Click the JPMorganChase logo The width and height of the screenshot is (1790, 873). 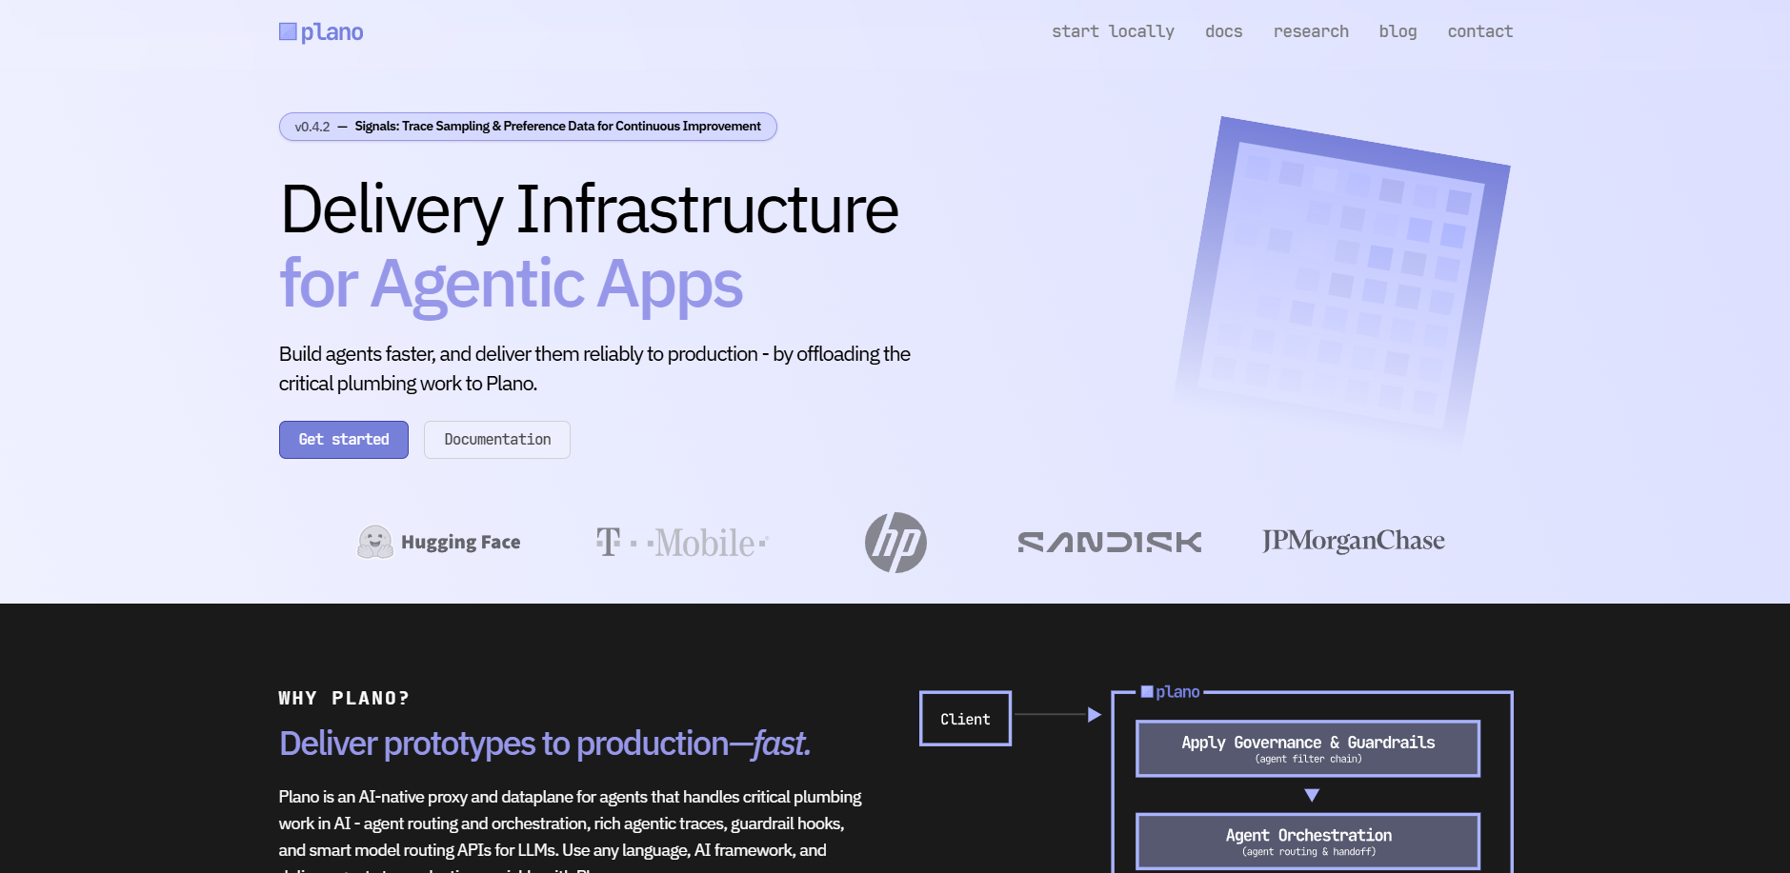tap(1353, 541)
